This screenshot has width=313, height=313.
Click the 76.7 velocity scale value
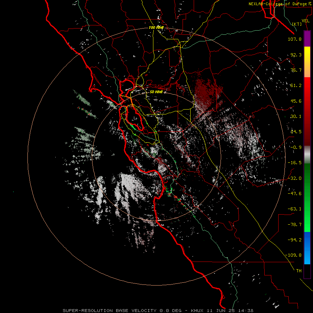(296, 70)
